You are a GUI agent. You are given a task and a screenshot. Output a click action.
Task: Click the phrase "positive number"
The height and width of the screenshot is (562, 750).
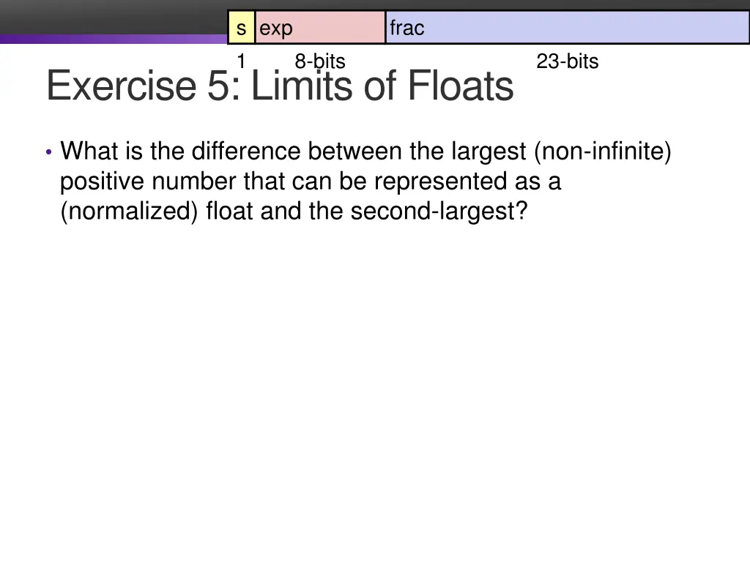click(x=148, y=181)
